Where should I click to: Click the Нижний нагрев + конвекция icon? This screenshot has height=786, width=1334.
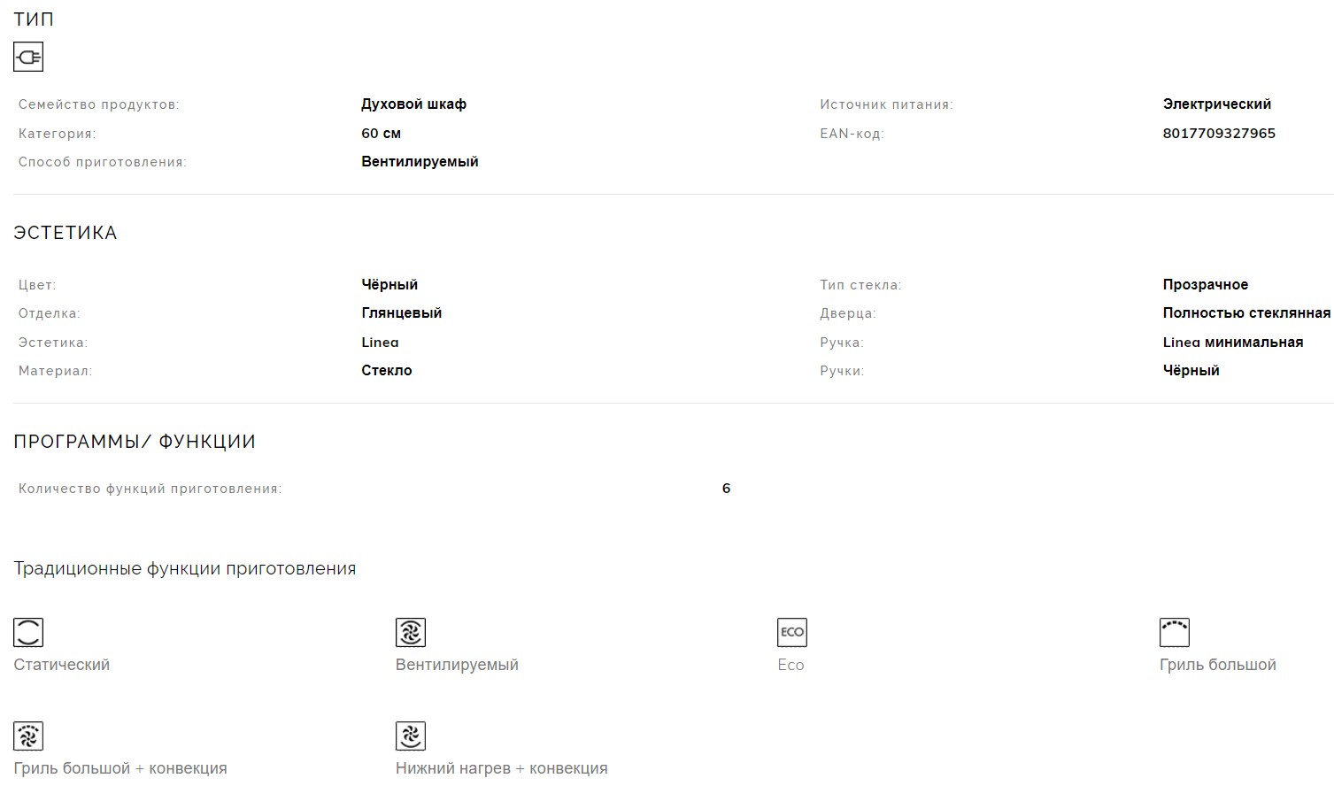[x=411, y=736]
